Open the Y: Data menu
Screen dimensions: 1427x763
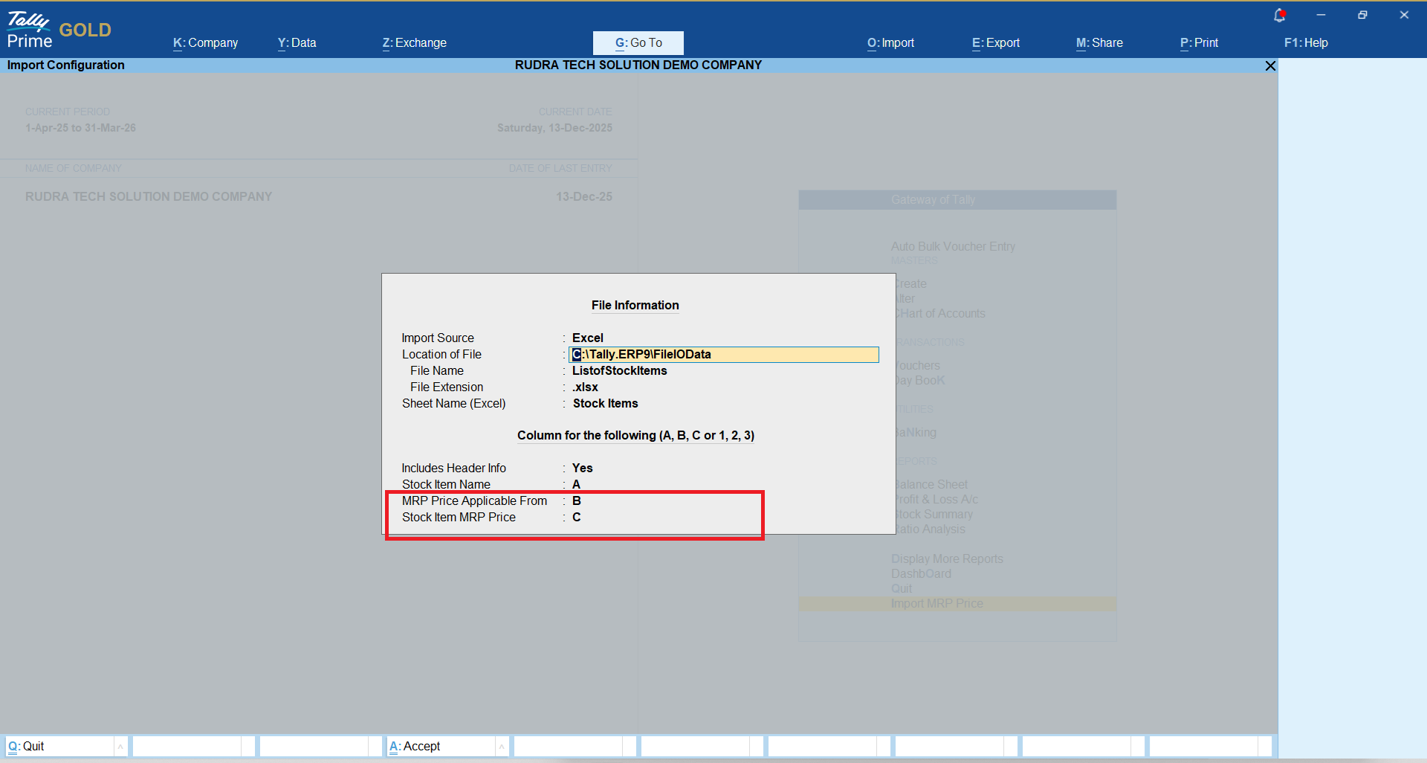point(297,43)
